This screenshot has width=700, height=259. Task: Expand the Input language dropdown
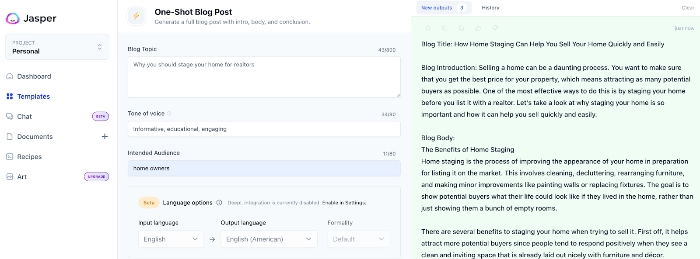click(171, 239)
